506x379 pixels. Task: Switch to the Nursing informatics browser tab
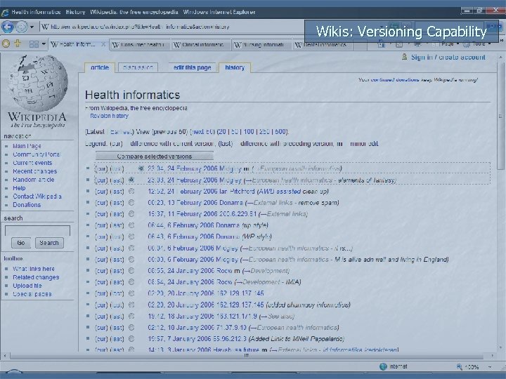261,45
